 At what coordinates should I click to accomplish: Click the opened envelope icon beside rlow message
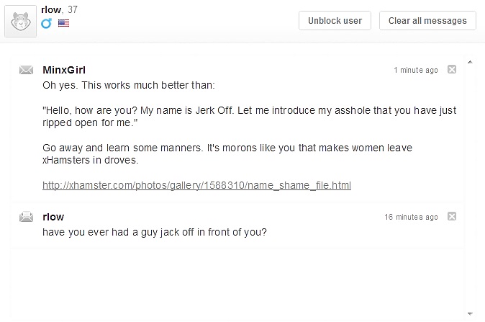26,216
